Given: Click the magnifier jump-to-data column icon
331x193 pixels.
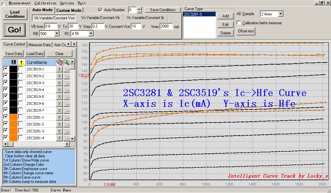Looking at the screenshot, I should (67, 62).
